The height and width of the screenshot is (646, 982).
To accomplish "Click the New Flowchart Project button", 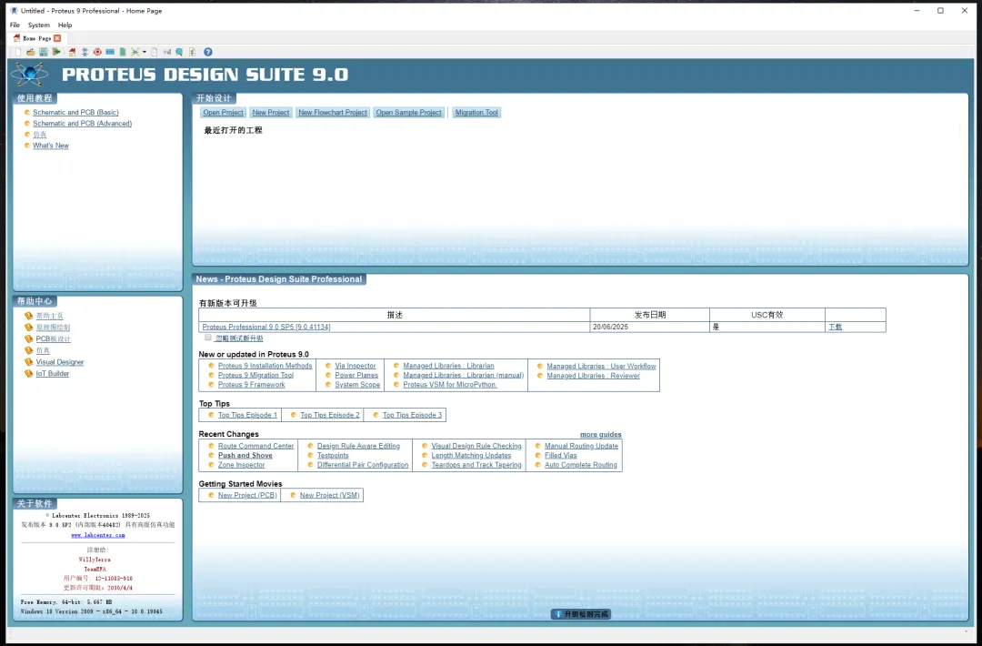I will [333, 112].
